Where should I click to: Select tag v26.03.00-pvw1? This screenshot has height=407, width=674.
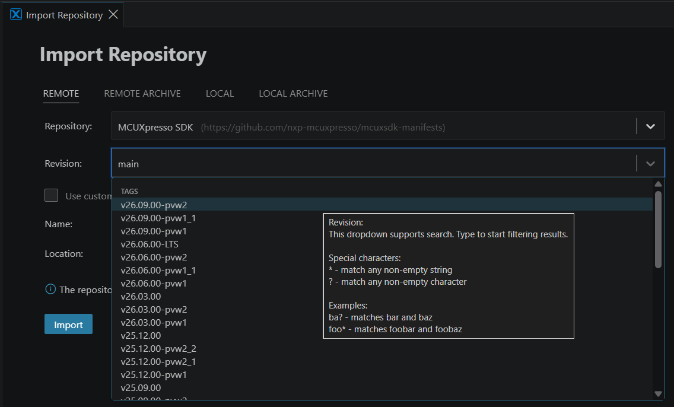tap(382, 322)
